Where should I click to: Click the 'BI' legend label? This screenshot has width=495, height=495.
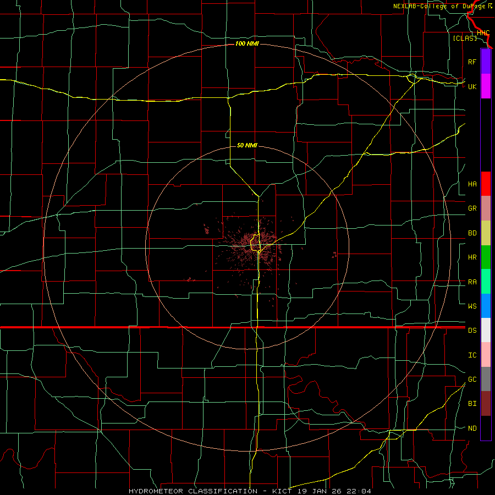coord(472,404)
